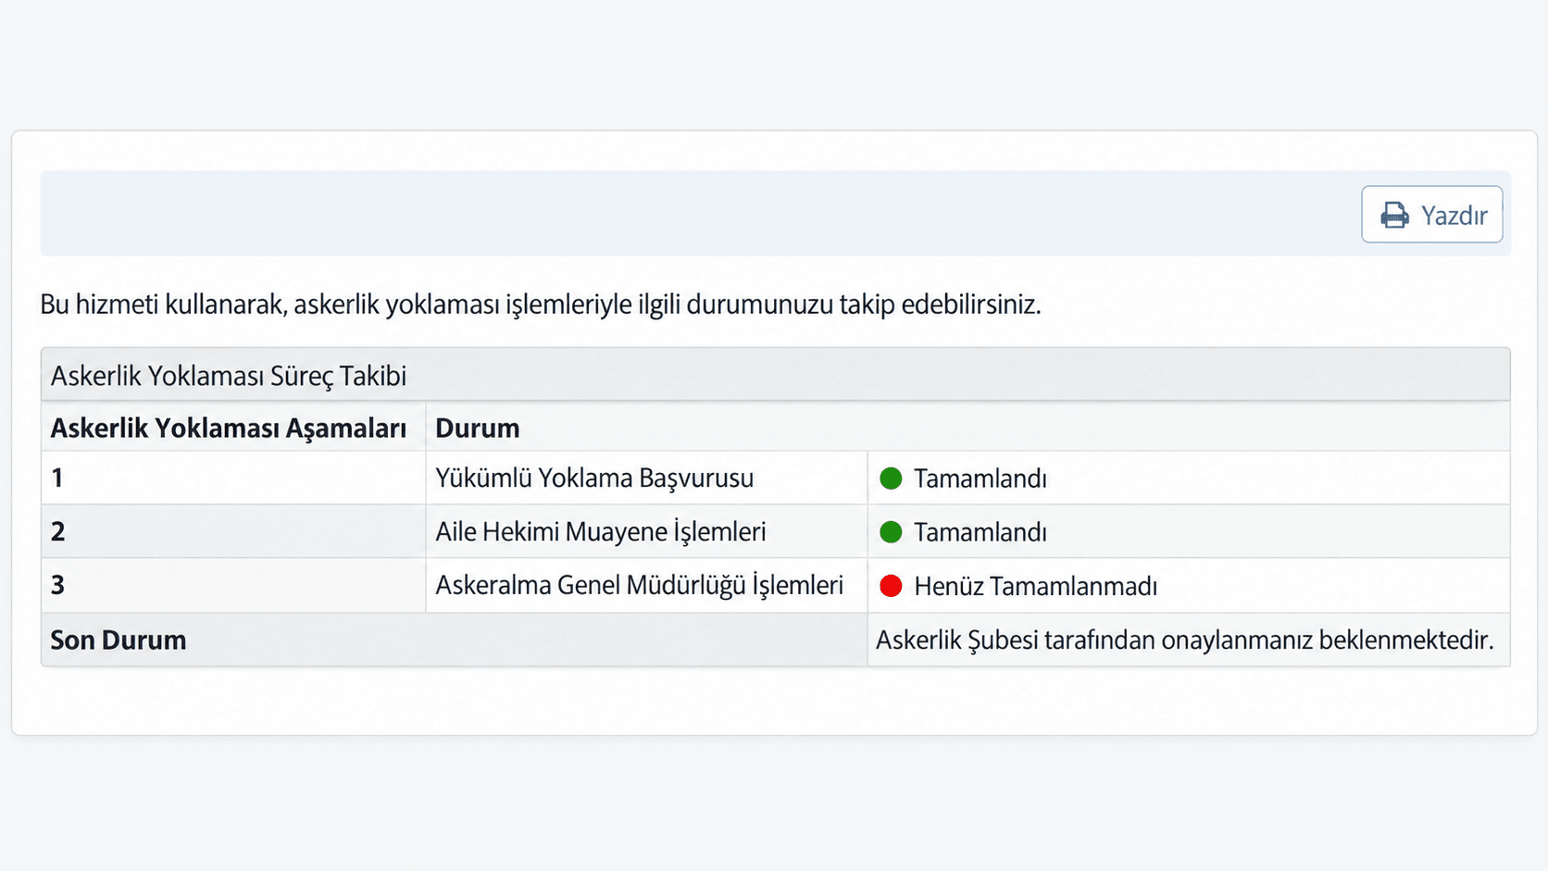Click the 'Durum' column header

click(x=478, y=428)
